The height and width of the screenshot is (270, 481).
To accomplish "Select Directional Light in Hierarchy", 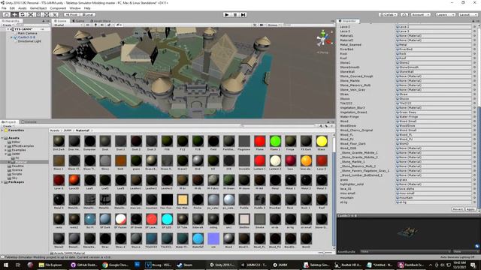I will 29,41.
